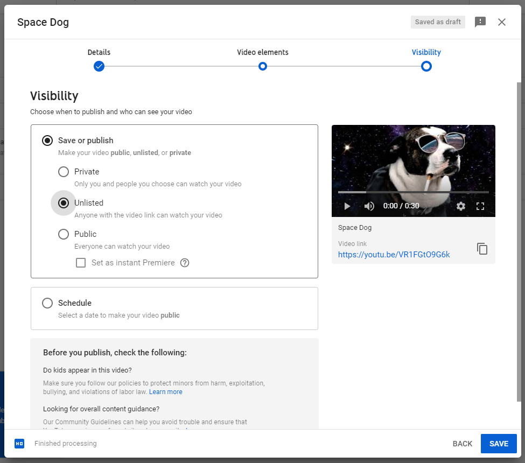Enter fullscreen on the video preview
The height and width of the screenshot is (463, 525).
[x=480, y=206]
